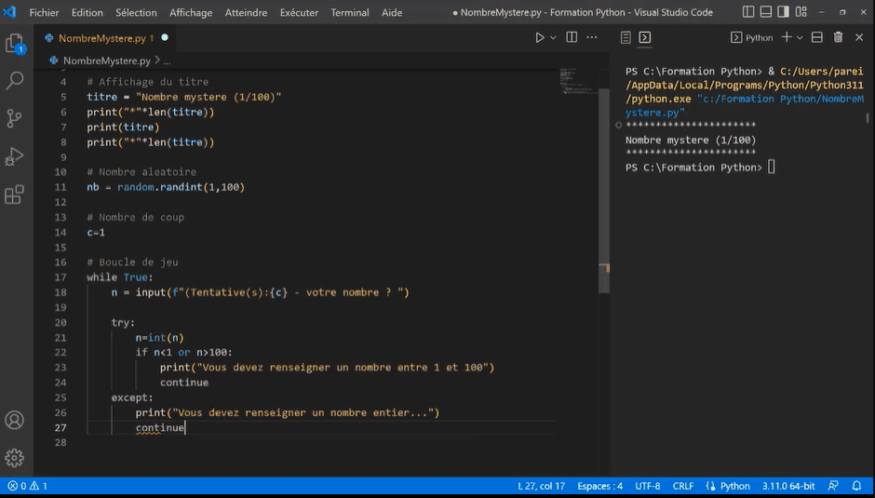Run the Python file with play button
This screenshot has width=875, height=498.
coord(540,37)
